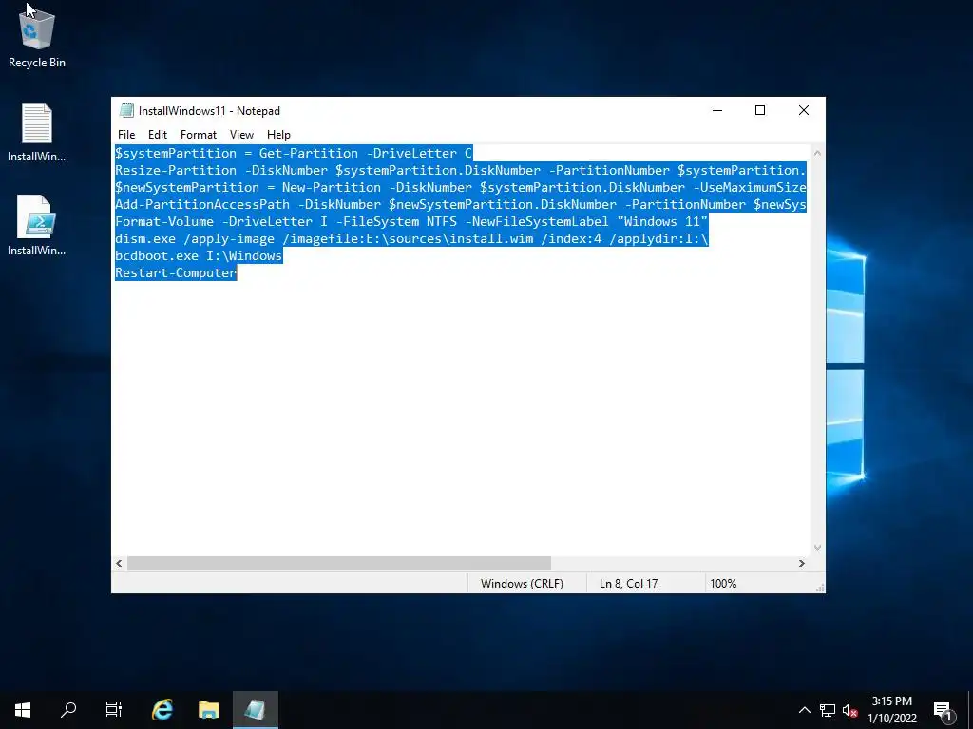This screenshot has width=973, height=729.
Task: Maximize the Notepad window
Action: tap(760, 110)
